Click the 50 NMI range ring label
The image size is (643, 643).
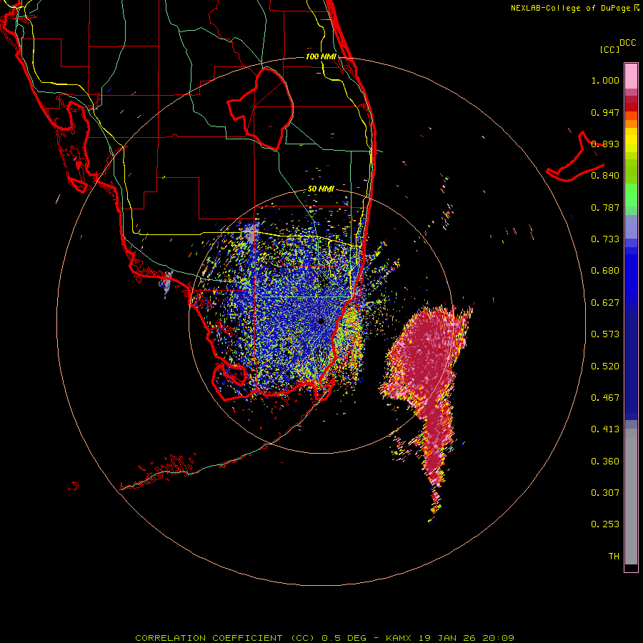[321, 189]
